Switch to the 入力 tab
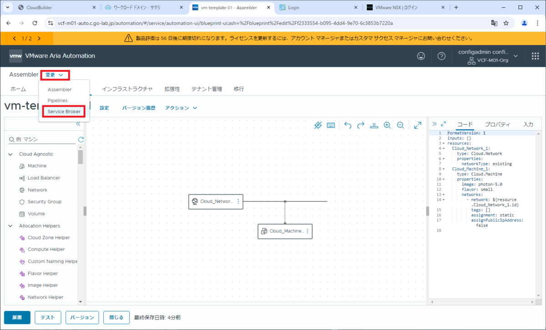 (x=528, y=124)
